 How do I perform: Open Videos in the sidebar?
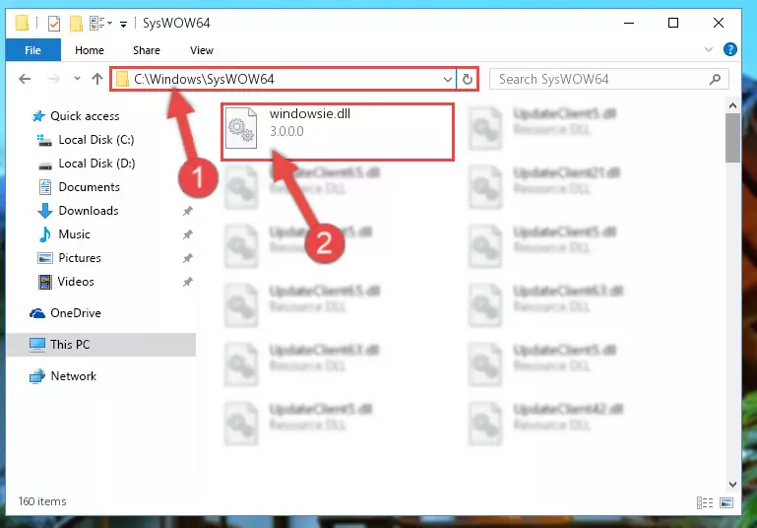pyautogui.click(x=66, y=282)
